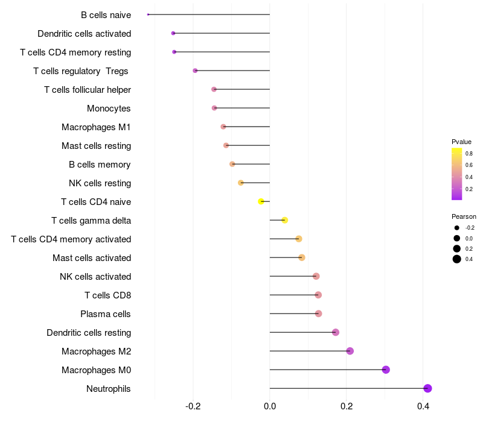Select the Dendritic cells activated label
The image size is (483, 422).
point(84,34)
